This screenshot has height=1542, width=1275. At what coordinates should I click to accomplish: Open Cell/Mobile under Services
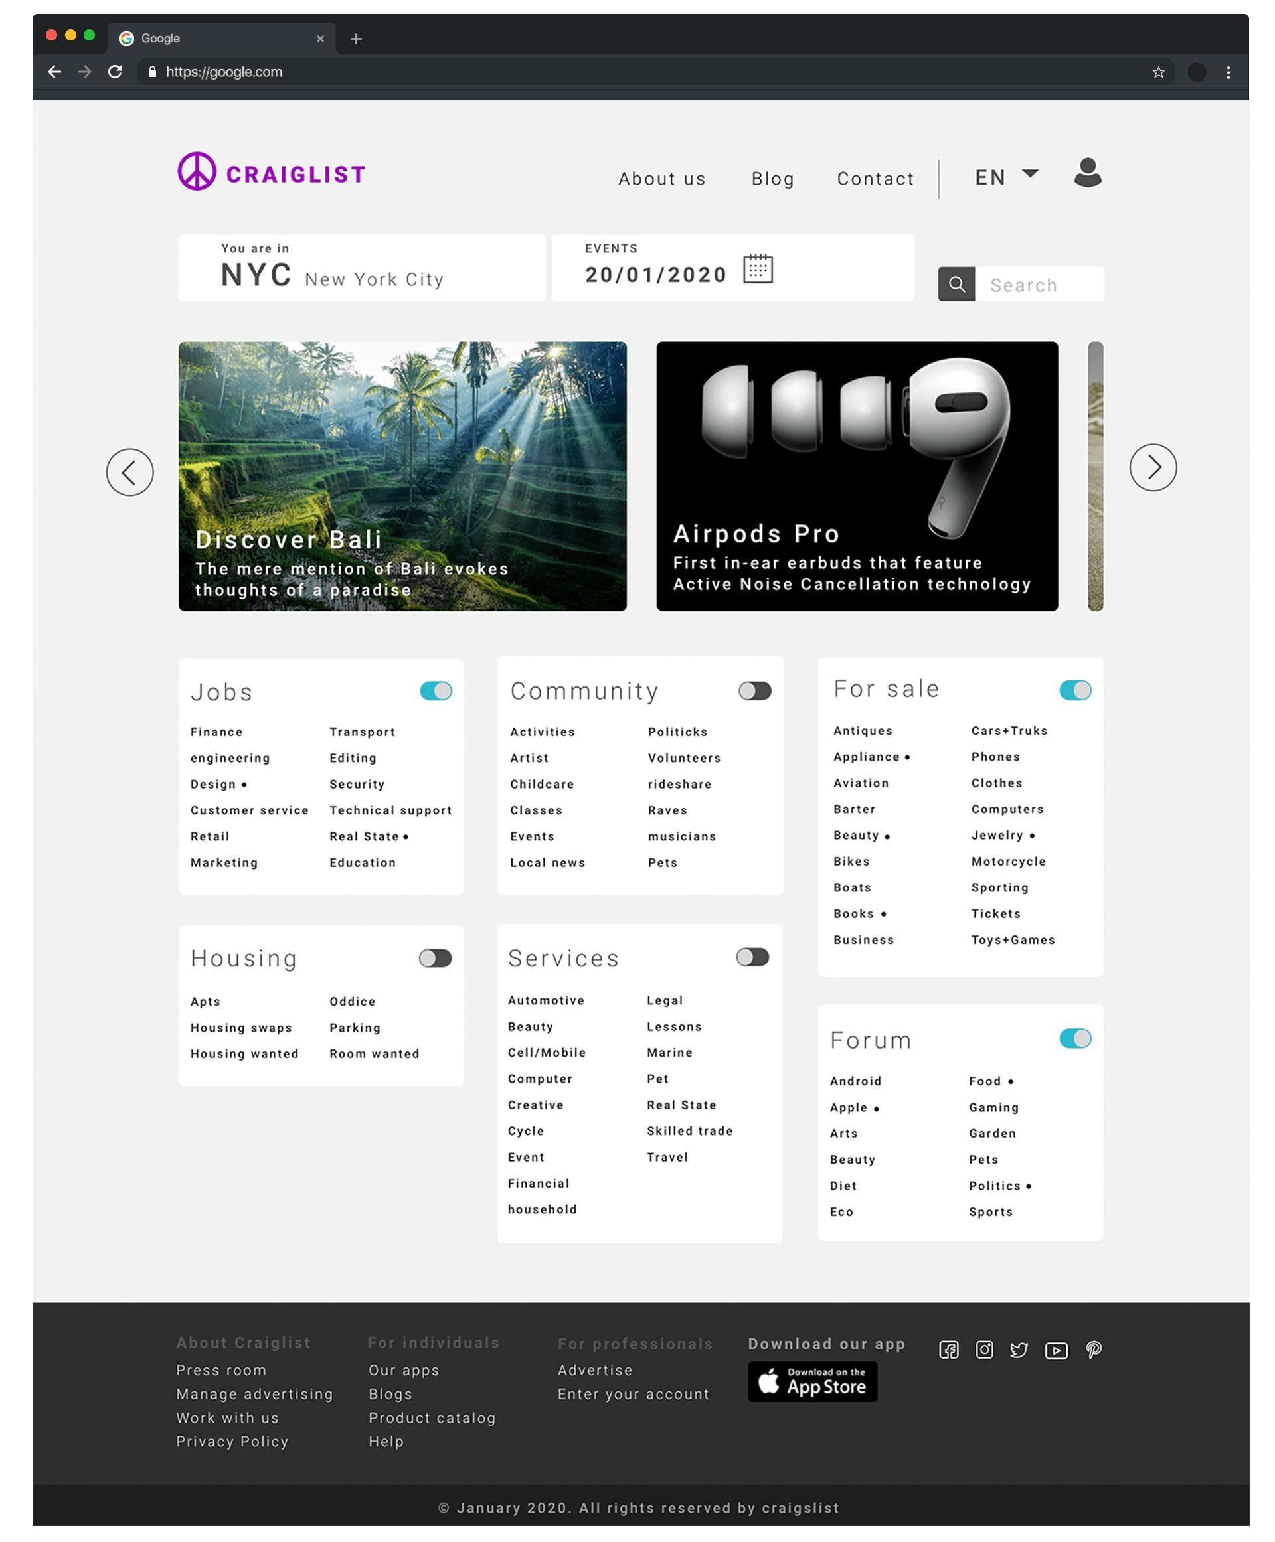pyautogui.click(x=547, y=1052)
